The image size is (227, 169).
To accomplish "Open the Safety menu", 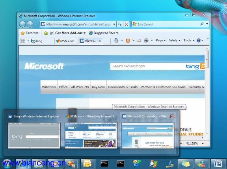I will [x=175, y=40].
